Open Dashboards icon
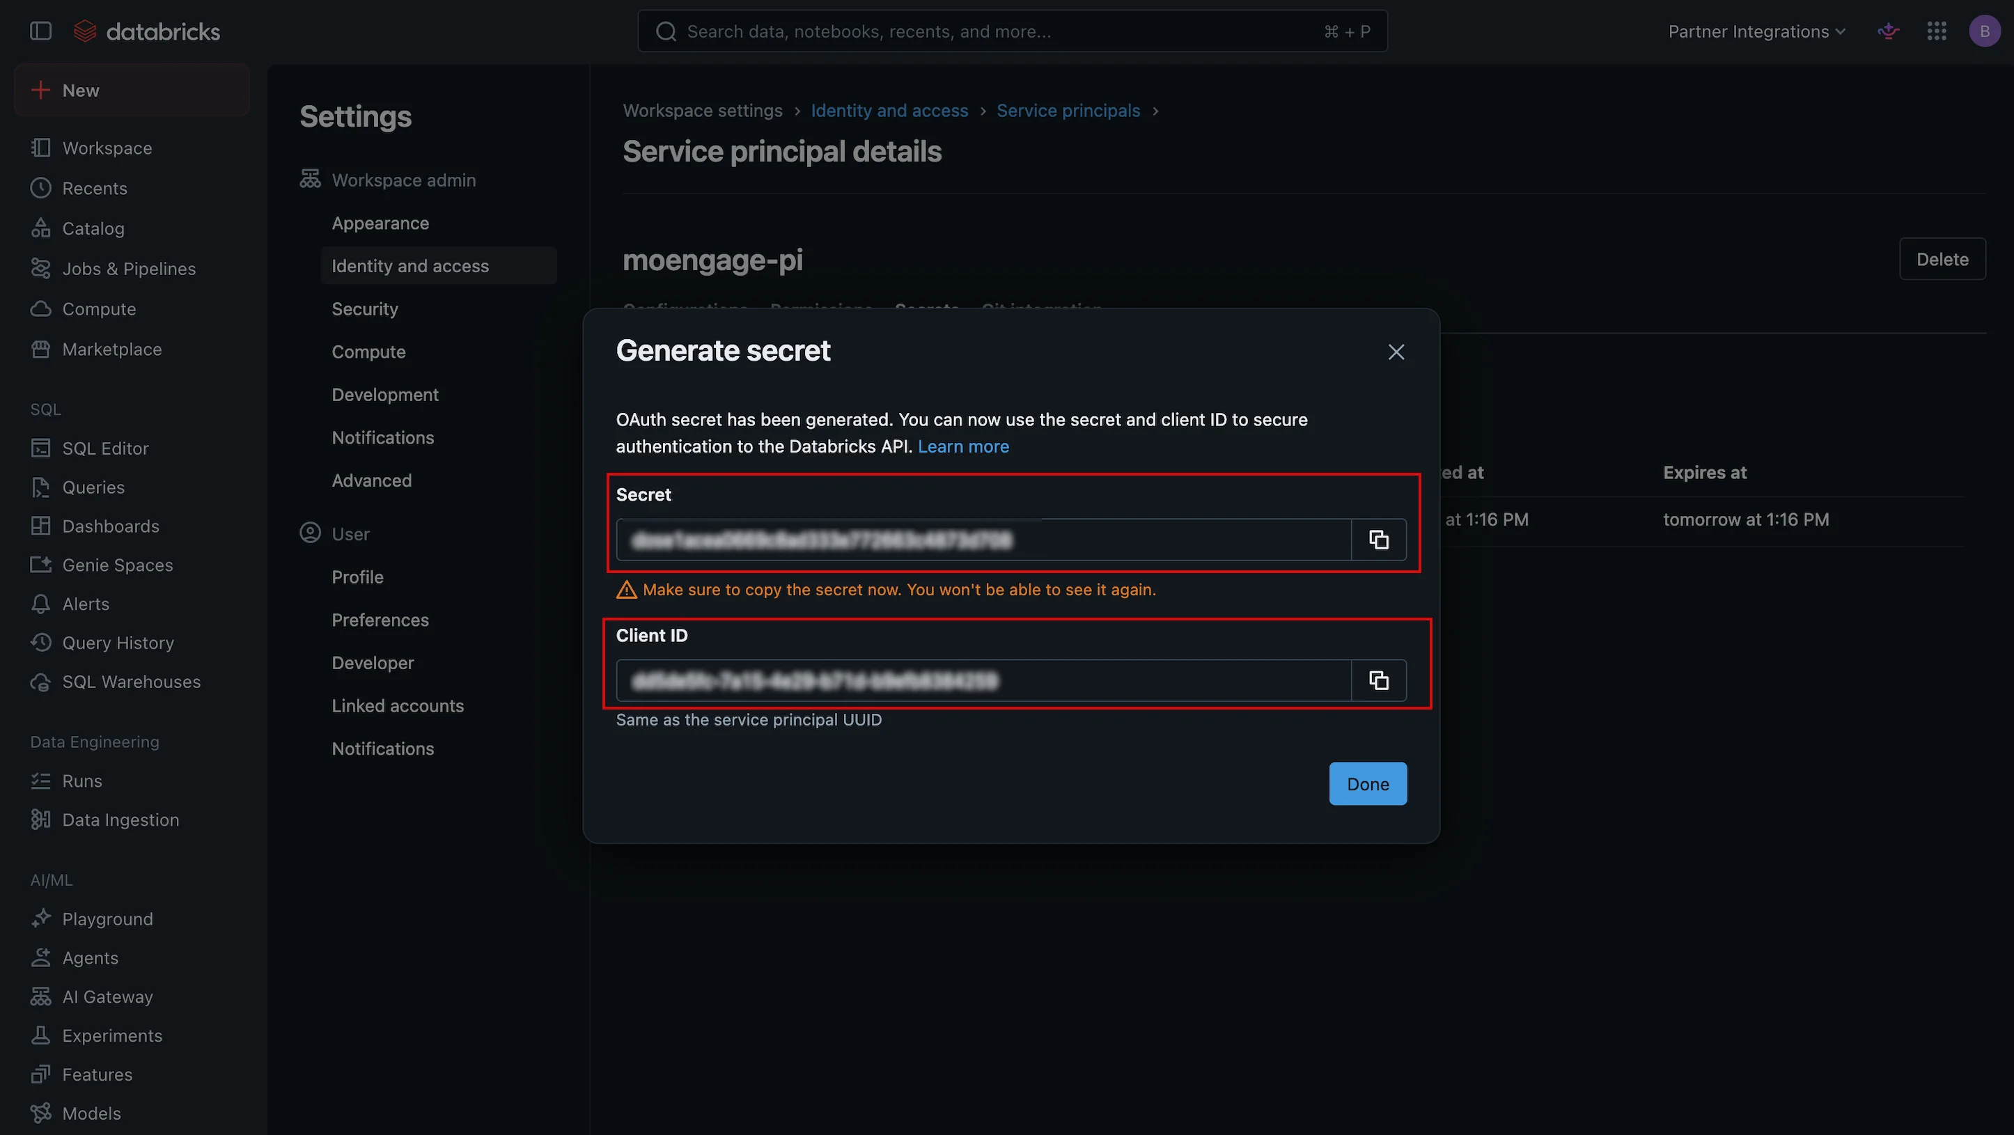 40,526
